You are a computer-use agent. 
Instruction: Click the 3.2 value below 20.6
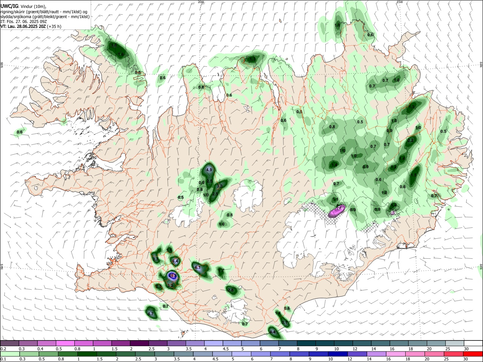(x=170, y=286)
